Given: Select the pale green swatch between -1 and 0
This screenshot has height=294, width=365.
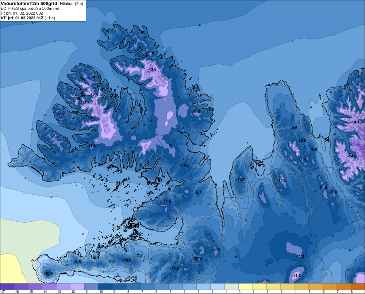Looking at the screenshot, I should (x=232, y=287).
